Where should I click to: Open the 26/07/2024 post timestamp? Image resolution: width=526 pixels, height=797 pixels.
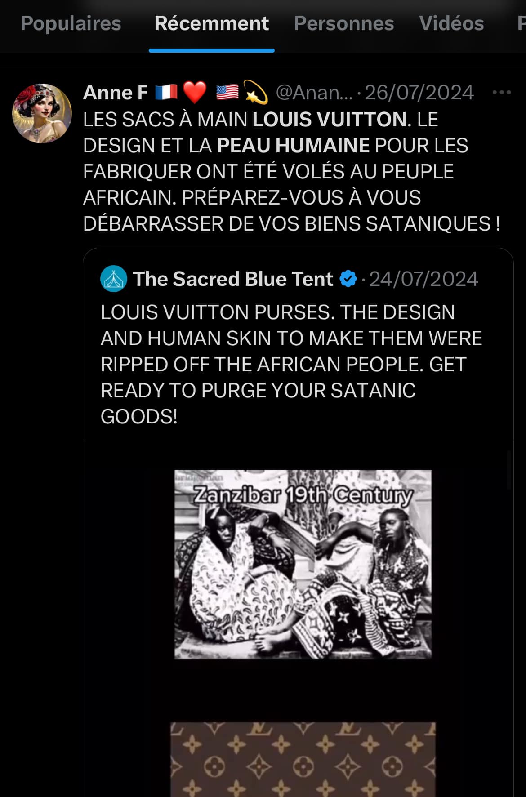click(x=419, y=93)
